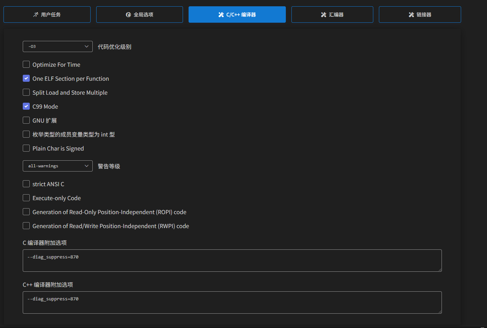Select the C/C++ 编译器 tab
This screenshot has height=328, width=487.
(x=237, y=14)
